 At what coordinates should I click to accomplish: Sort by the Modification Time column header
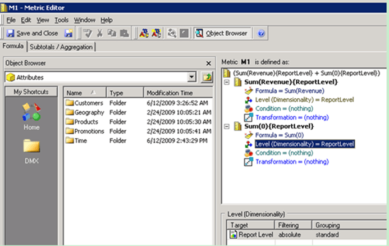click(x=178, y=93)
